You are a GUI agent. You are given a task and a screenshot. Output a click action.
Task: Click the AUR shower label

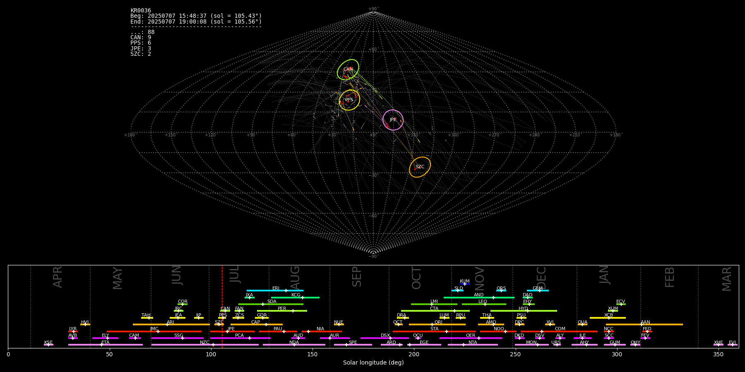click(334, 336)
